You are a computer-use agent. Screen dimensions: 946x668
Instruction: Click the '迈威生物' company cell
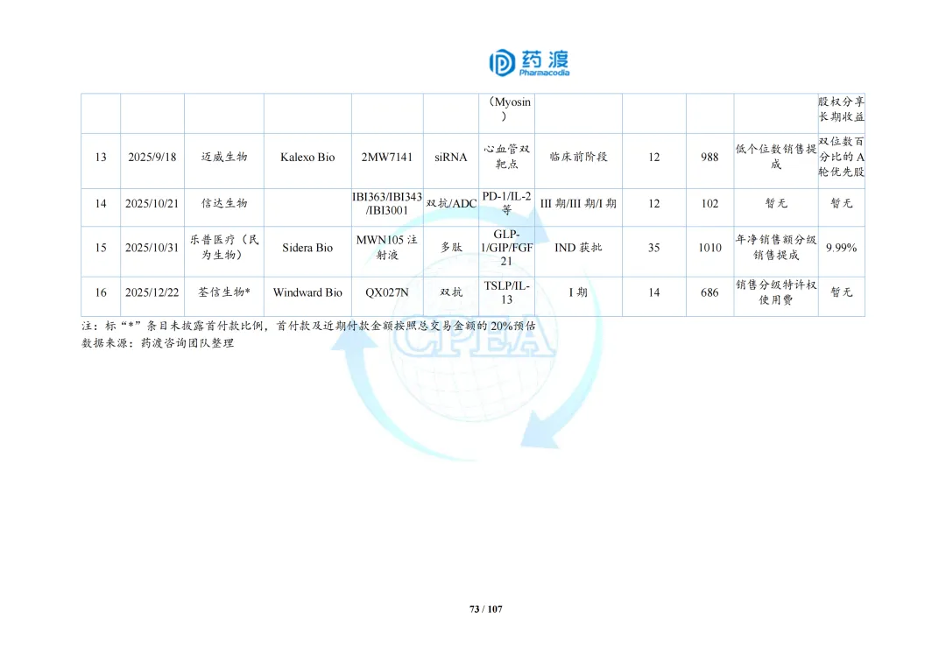point(224,161)
